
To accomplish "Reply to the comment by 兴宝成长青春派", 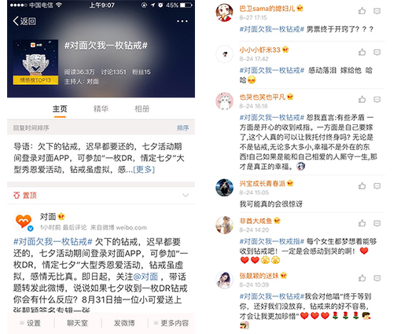I will click(x=377, y=186).
